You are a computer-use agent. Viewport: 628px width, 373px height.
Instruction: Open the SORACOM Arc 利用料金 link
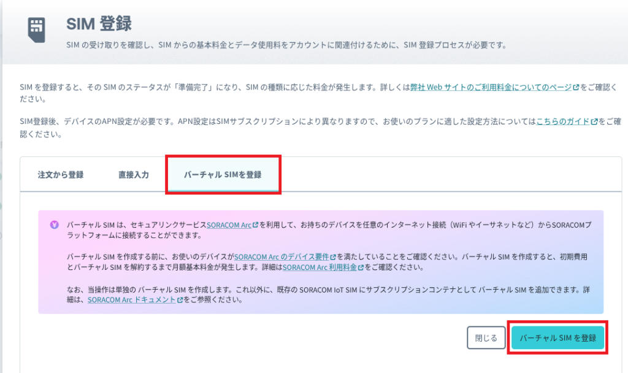(x=320, y=267)
